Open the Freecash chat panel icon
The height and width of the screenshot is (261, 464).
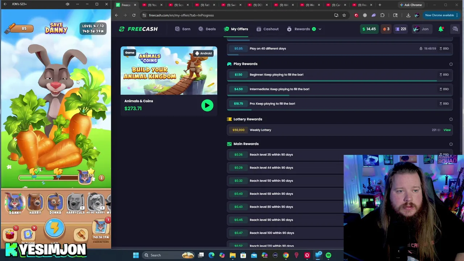455,29
